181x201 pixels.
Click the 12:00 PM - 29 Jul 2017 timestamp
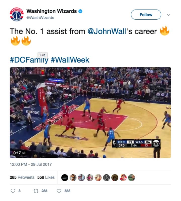coord(31,164)
